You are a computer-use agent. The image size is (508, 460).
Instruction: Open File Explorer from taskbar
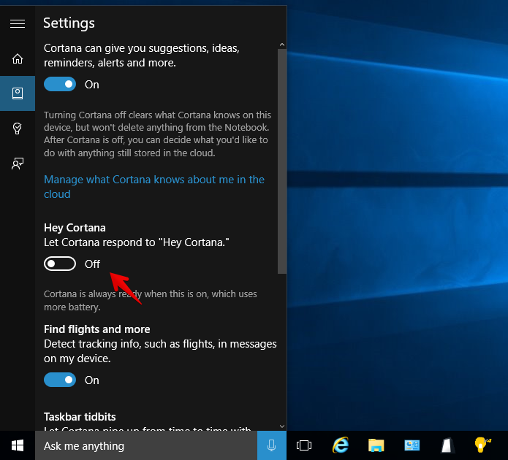coord(376,445)
